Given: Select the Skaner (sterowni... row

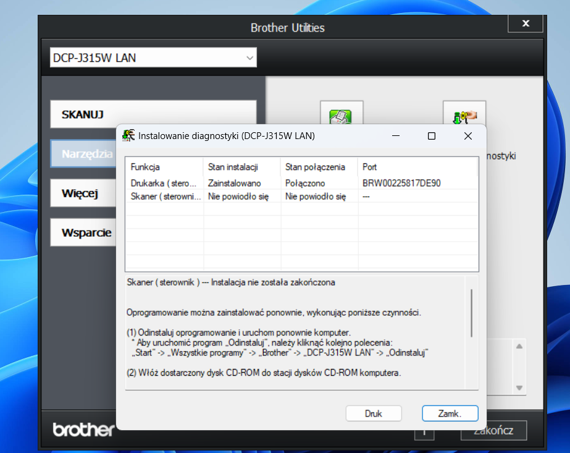Looking at the screenshot, I should click(x=302, y=197).
